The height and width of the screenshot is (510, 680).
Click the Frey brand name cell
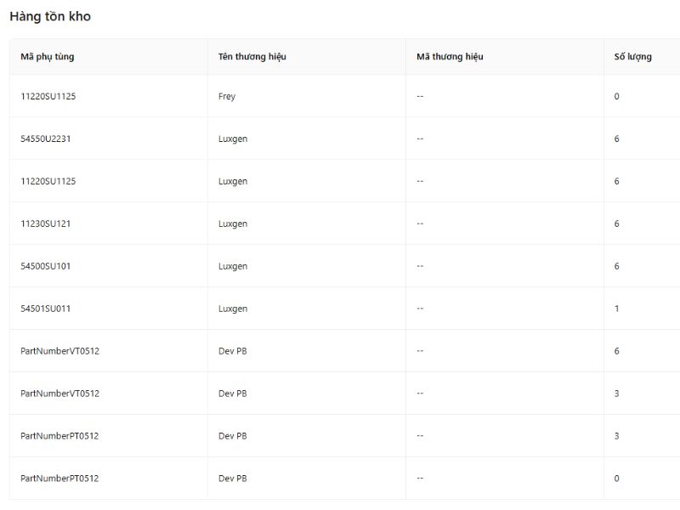(227, 96)
